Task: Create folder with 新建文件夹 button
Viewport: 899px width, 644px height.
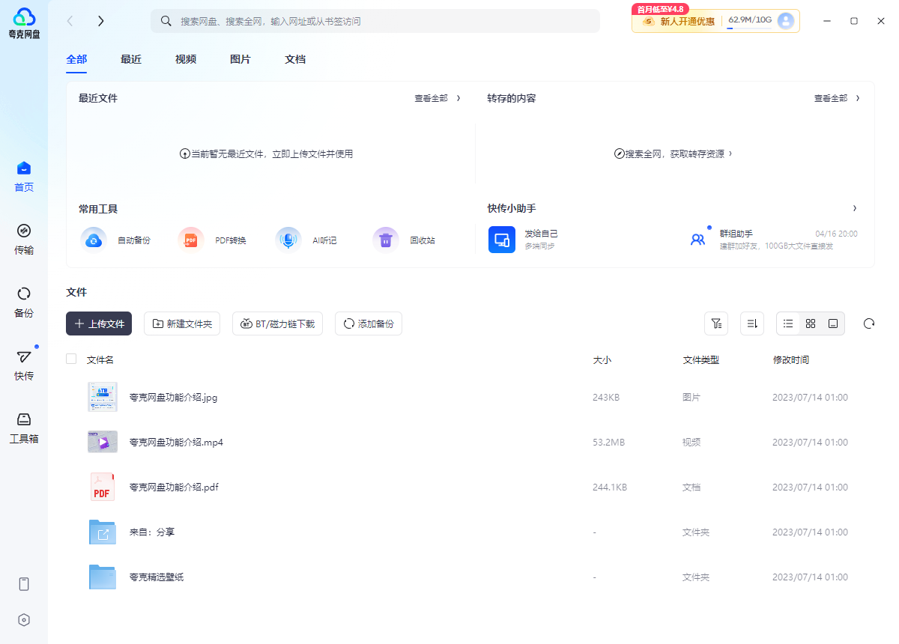Action: 182,323
